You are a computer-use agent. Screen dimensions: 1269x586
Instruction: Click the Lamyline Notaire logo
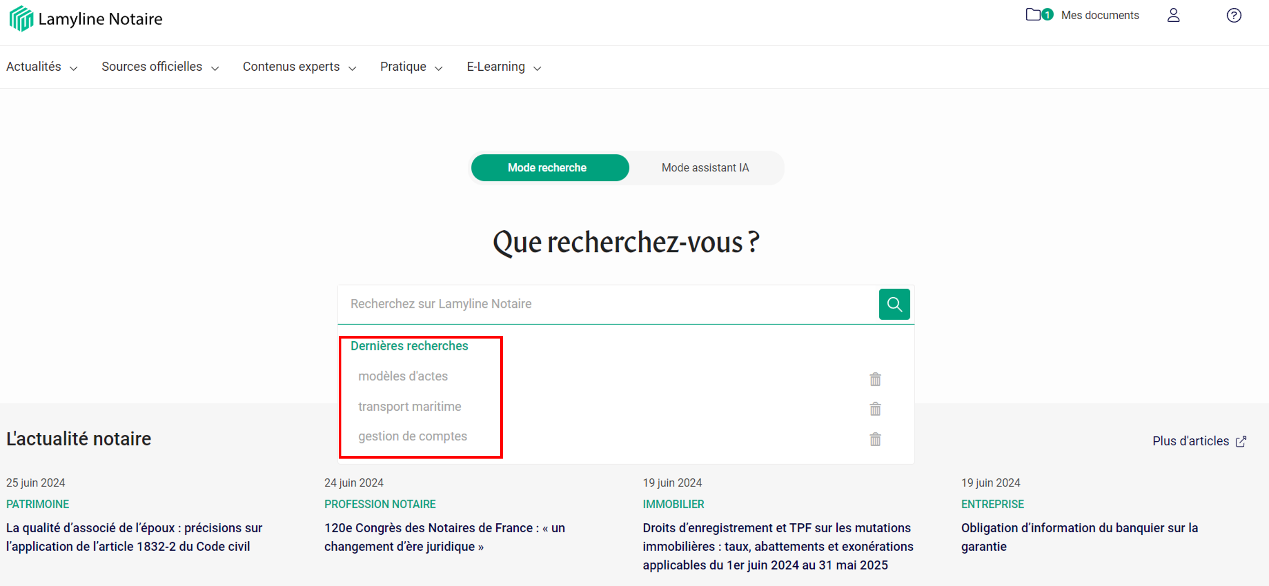(x=85, y=18)
